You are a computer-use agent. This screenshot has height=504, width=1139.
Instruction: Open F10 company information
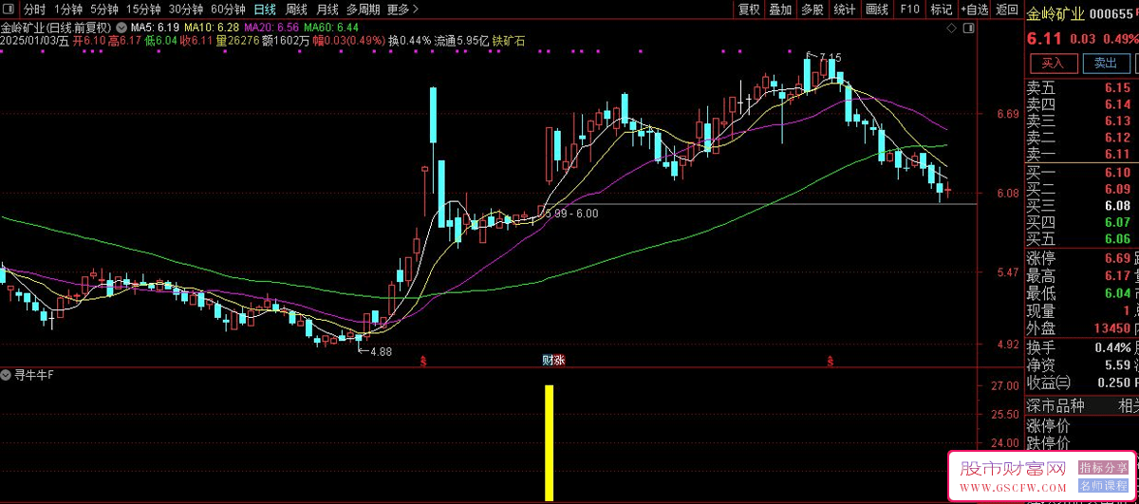pyautogui.click(x=909, y=9)
